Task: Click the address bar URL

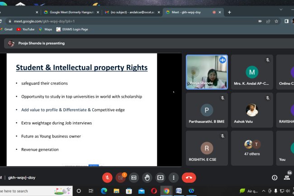Action: pos(44,21)
